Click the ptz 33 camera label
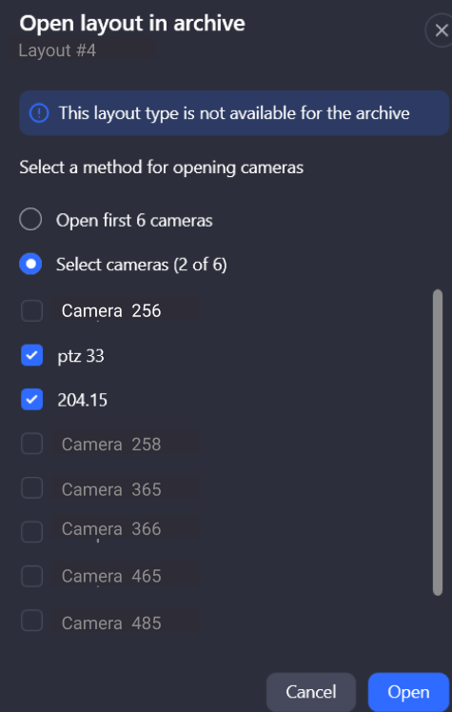Image resolution: width=452 pixels, height=712 pixels. (81, 356)
